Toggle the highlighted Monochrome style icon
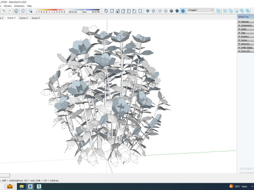 pos(183,11)
